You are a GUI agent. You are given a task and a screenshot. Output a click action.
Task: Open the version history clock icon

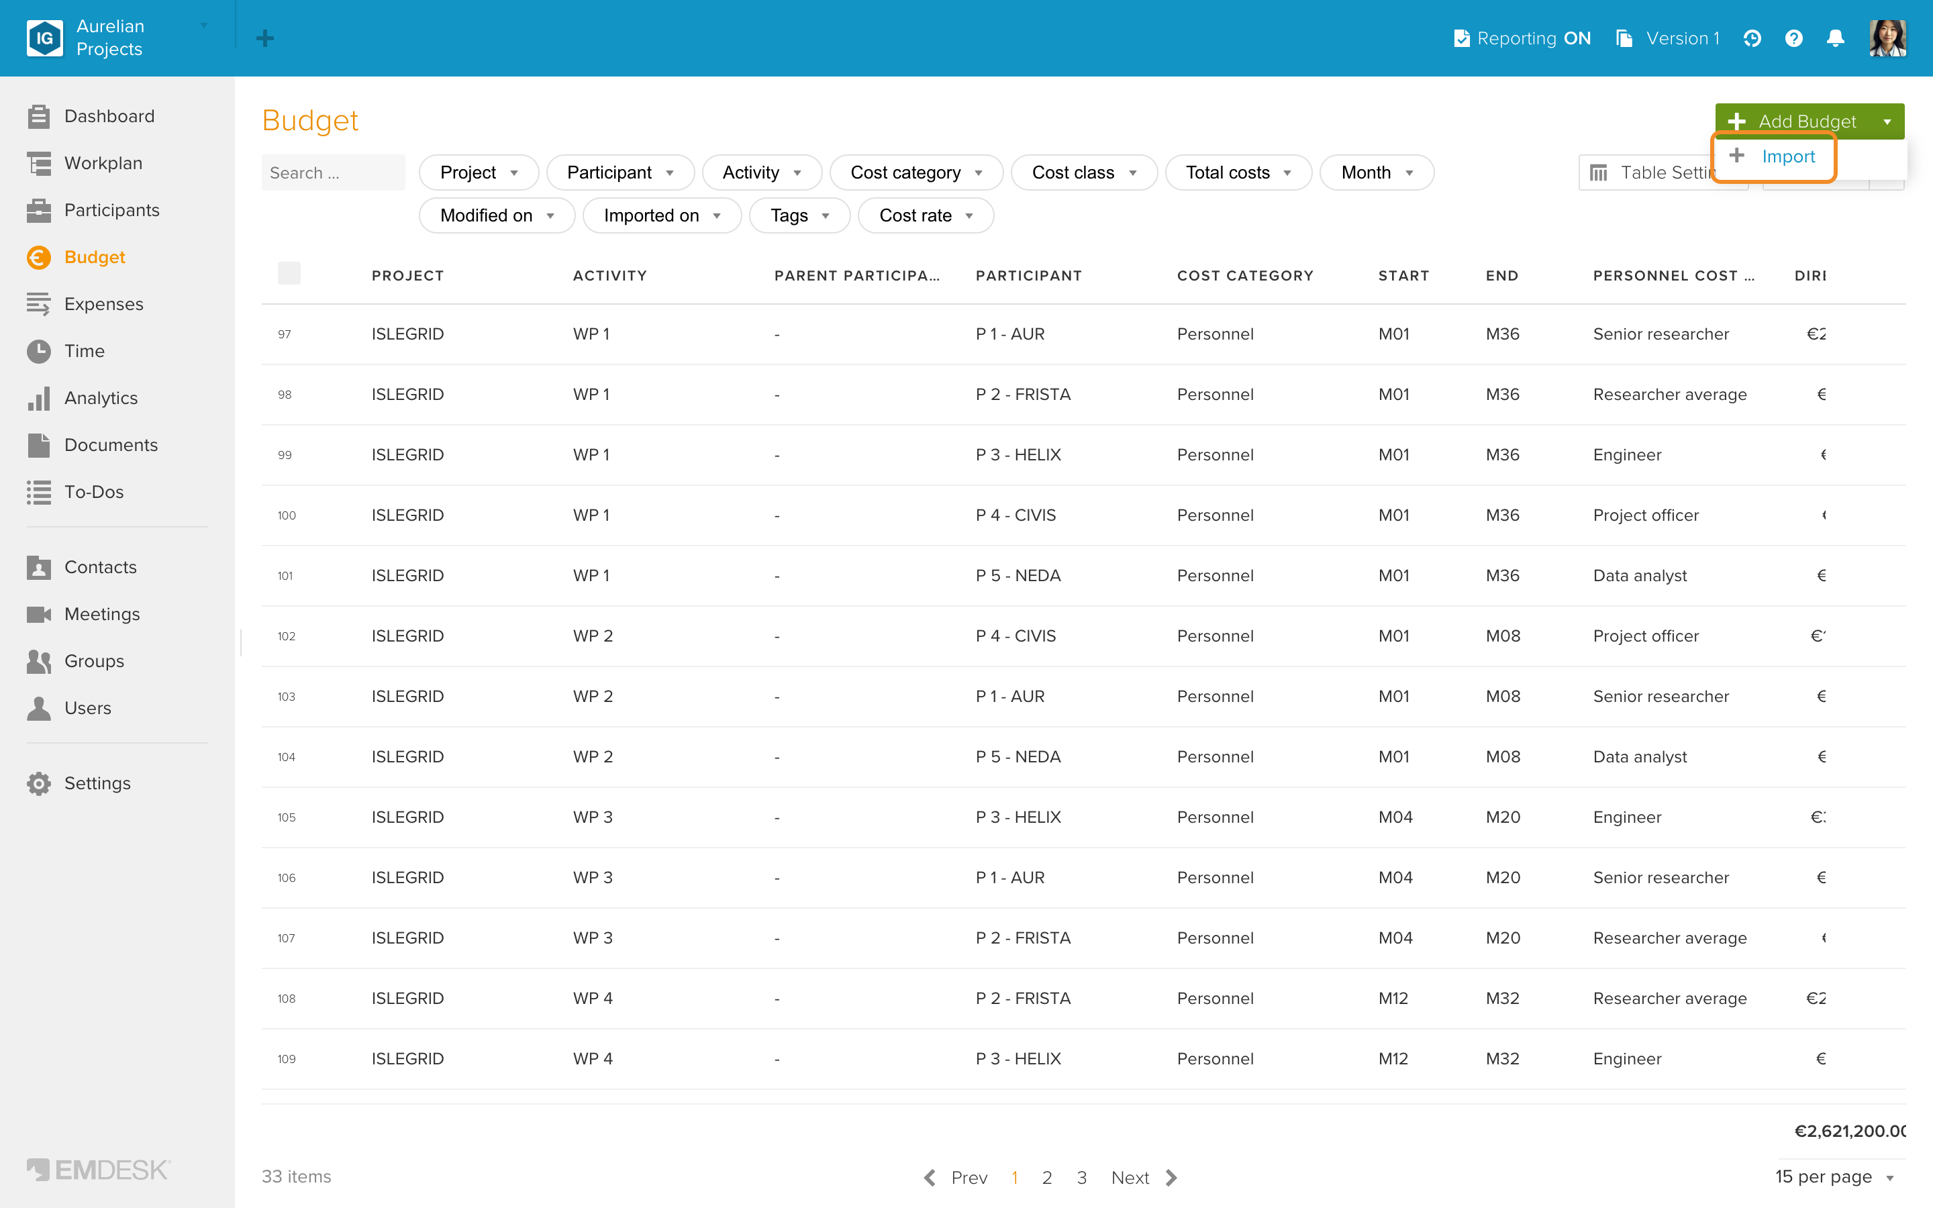pyautogui.click(x=1752, y=38)
